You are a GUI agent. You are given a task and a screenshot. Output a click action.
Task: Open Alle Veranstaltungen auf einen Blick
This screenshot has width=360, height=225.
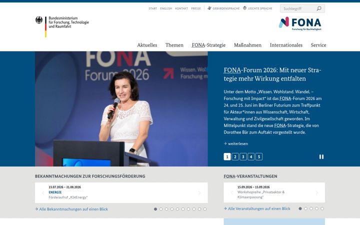[x=257, y=208]
